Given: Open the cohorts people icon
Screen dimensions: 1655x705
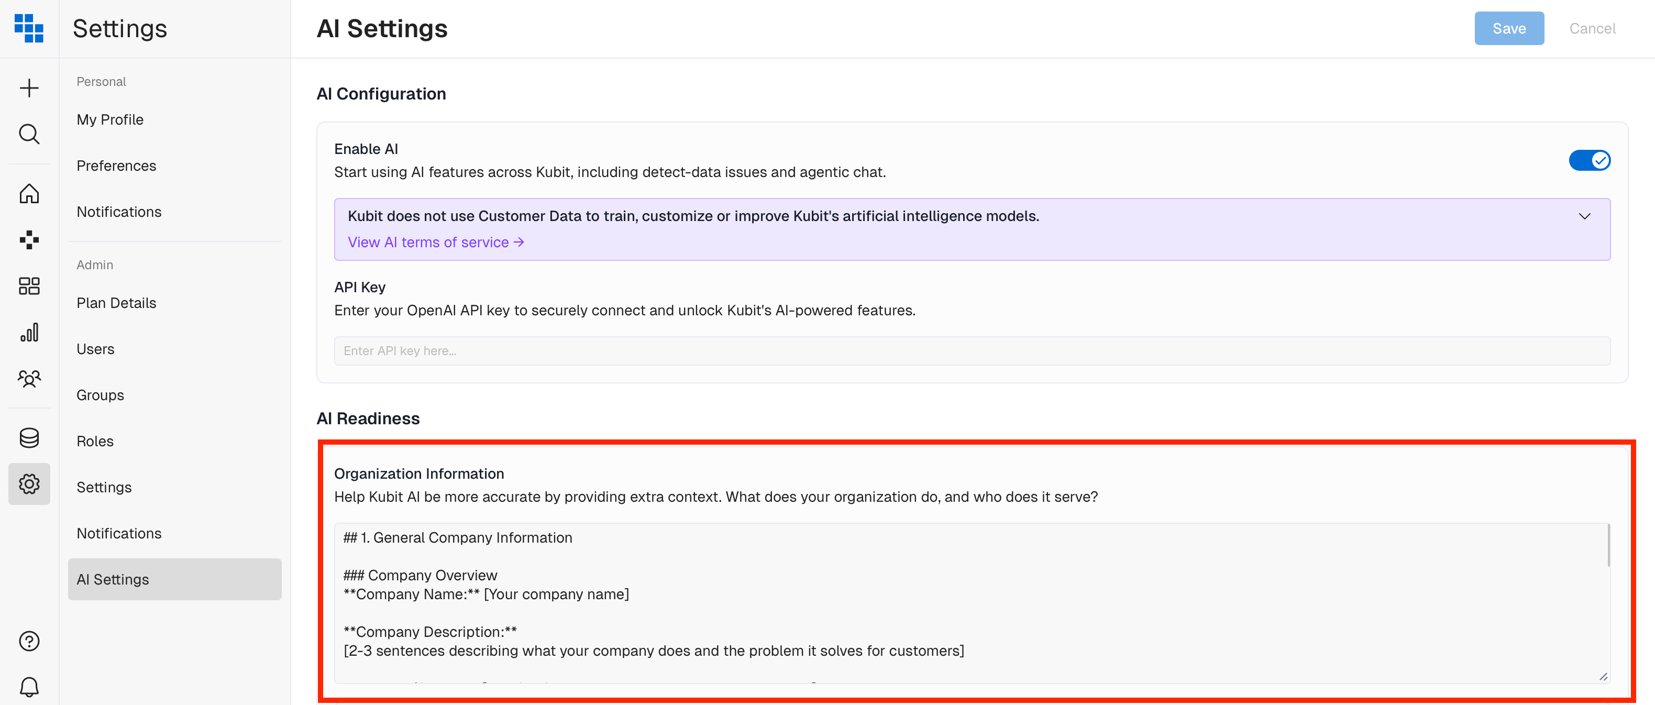Looking at the screenshot, I should [29, 379].
